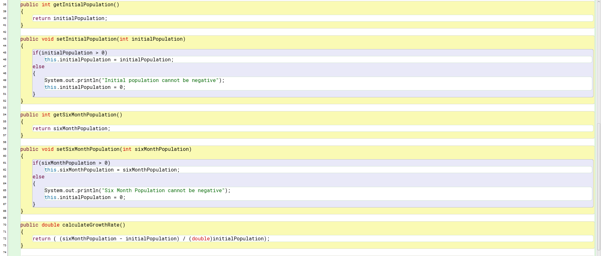Image resolution: width=601 pixels, height=256 pixels.
Task: Click line number 61 in the gutter
Action: click(x=5, y=163)
